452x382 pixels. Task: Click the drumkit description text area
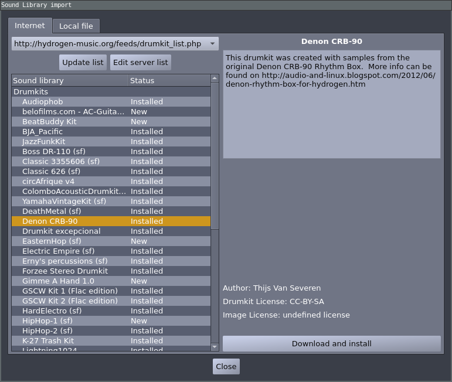click(x=331, y=104)
